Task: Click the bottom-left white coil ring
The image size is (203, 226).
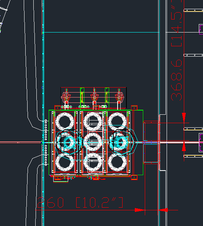Action: tap(65, 162)
